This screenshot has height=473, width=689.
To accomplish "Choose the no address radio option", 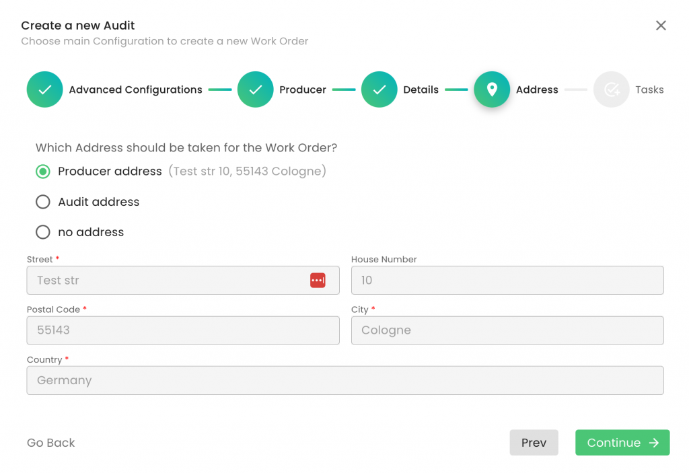I will 43,232.
